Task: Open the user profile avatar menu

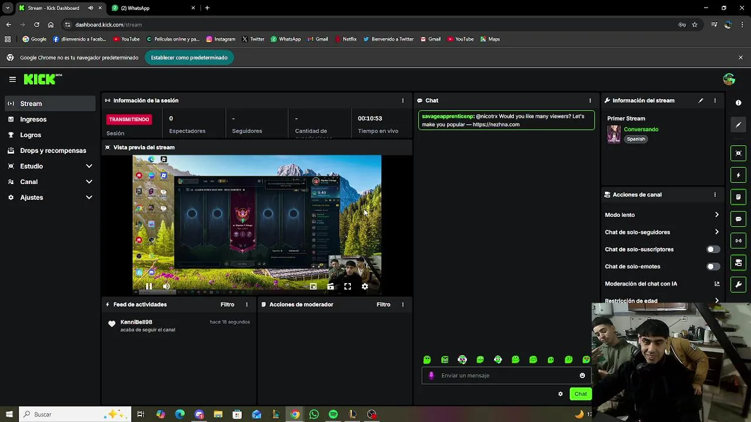Action: [729, 79]
